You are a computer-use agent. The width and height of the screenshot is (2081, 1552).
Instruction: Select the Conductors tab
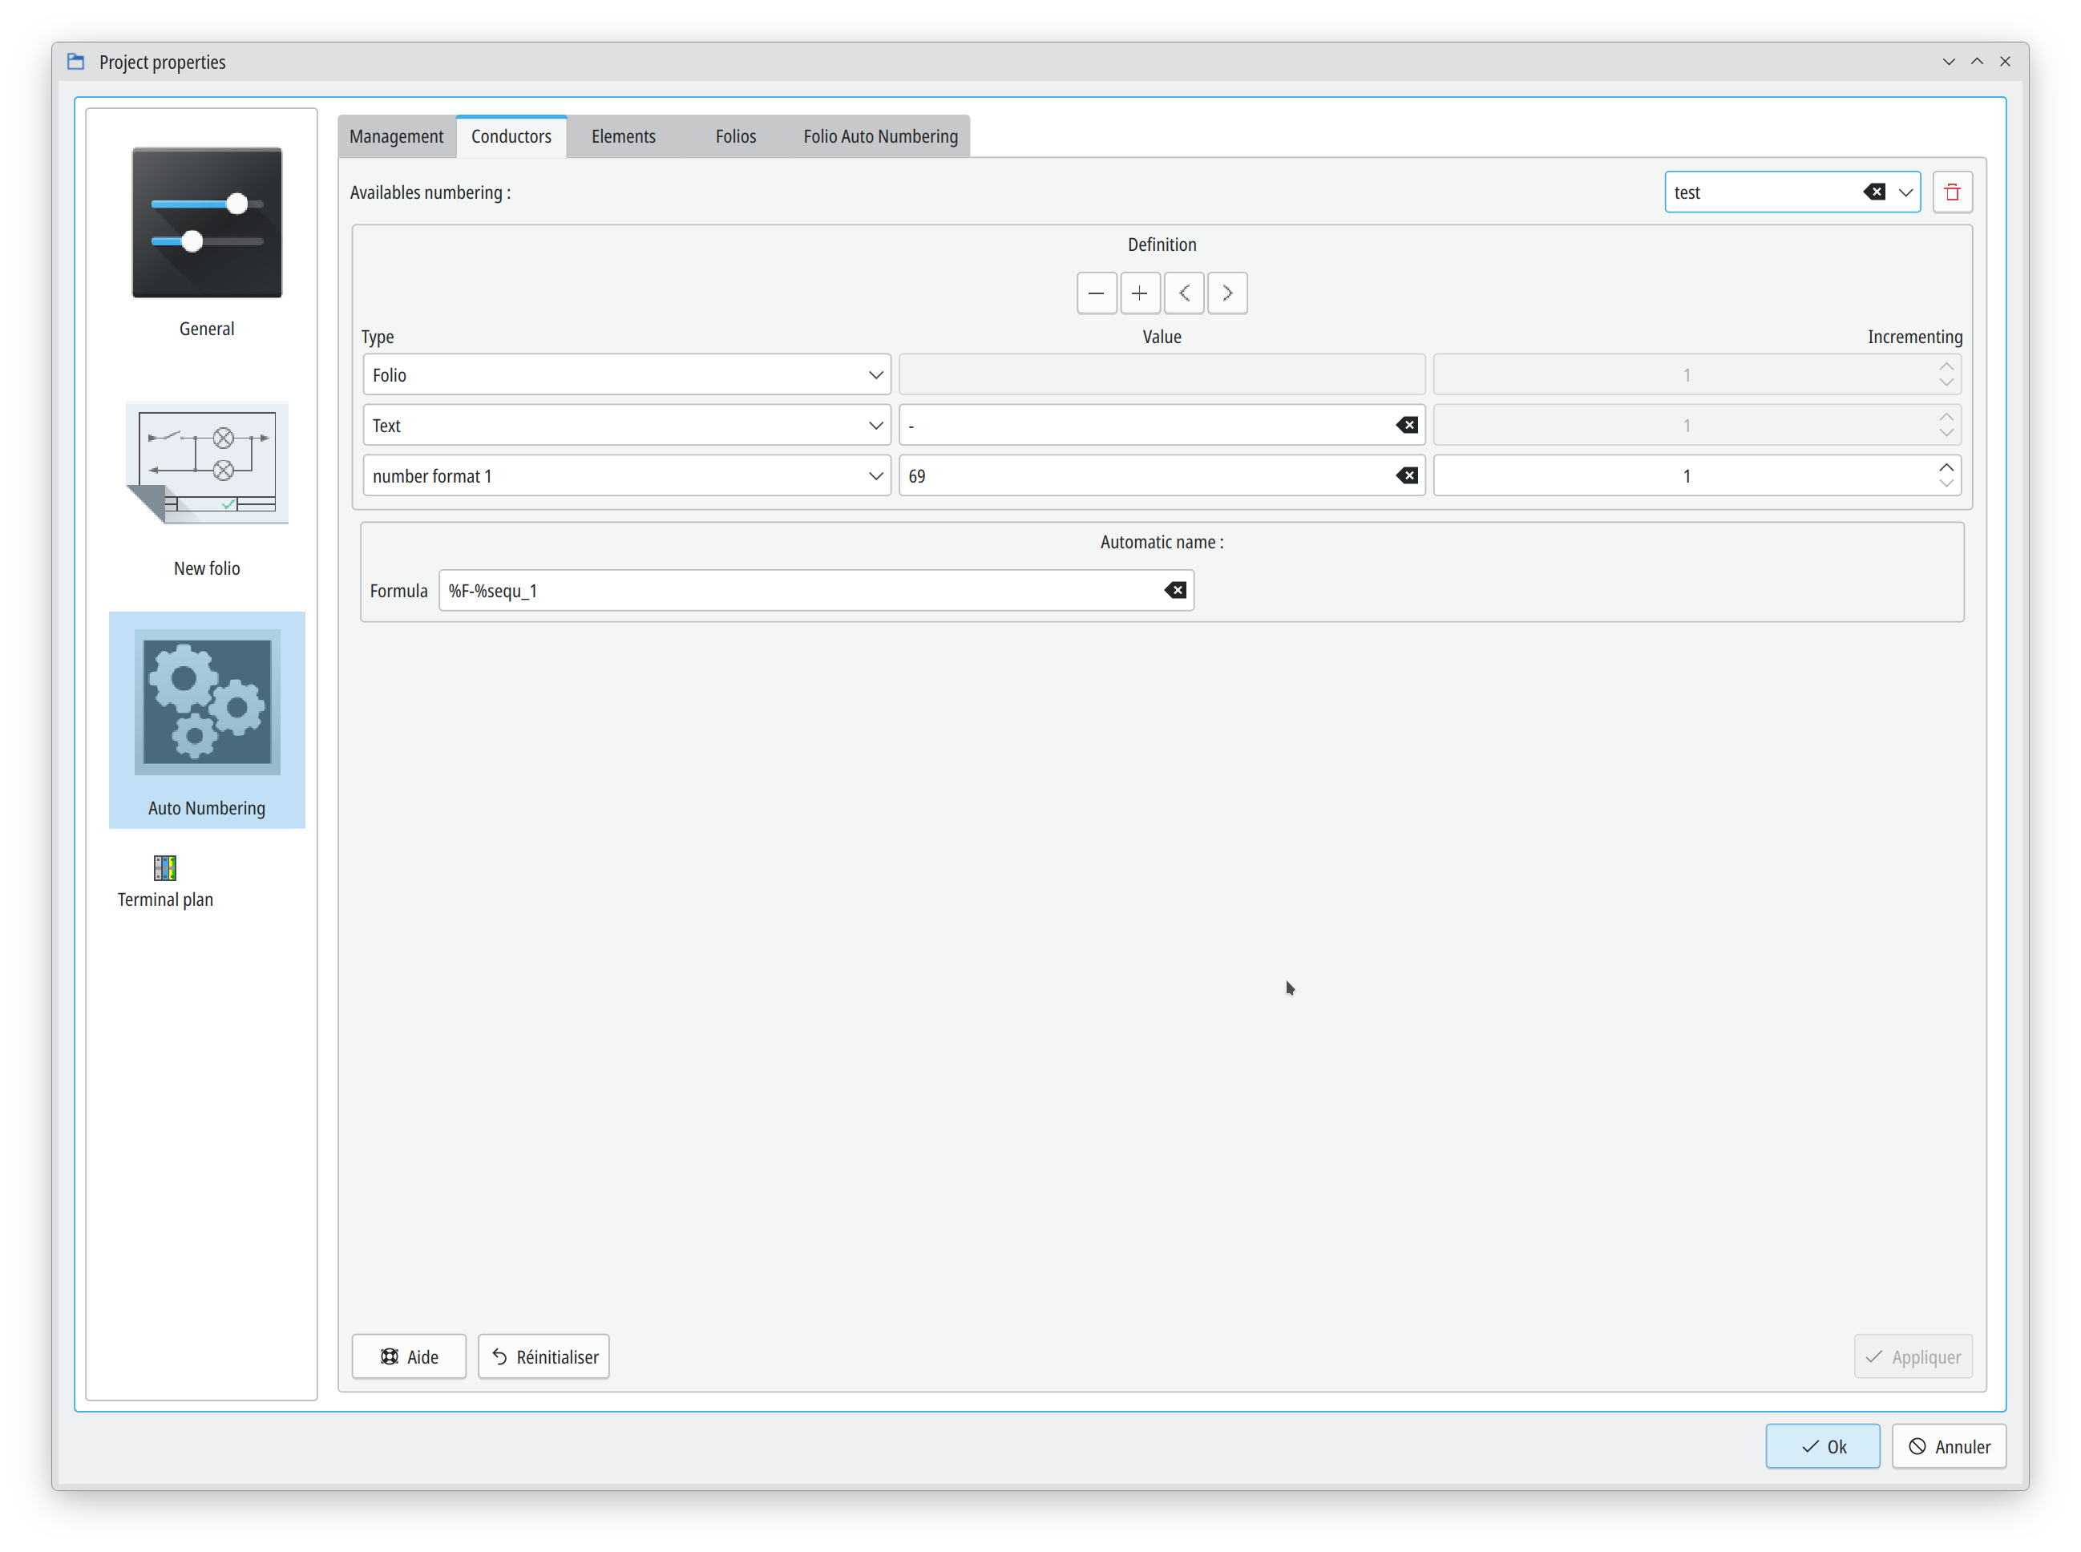511,136
